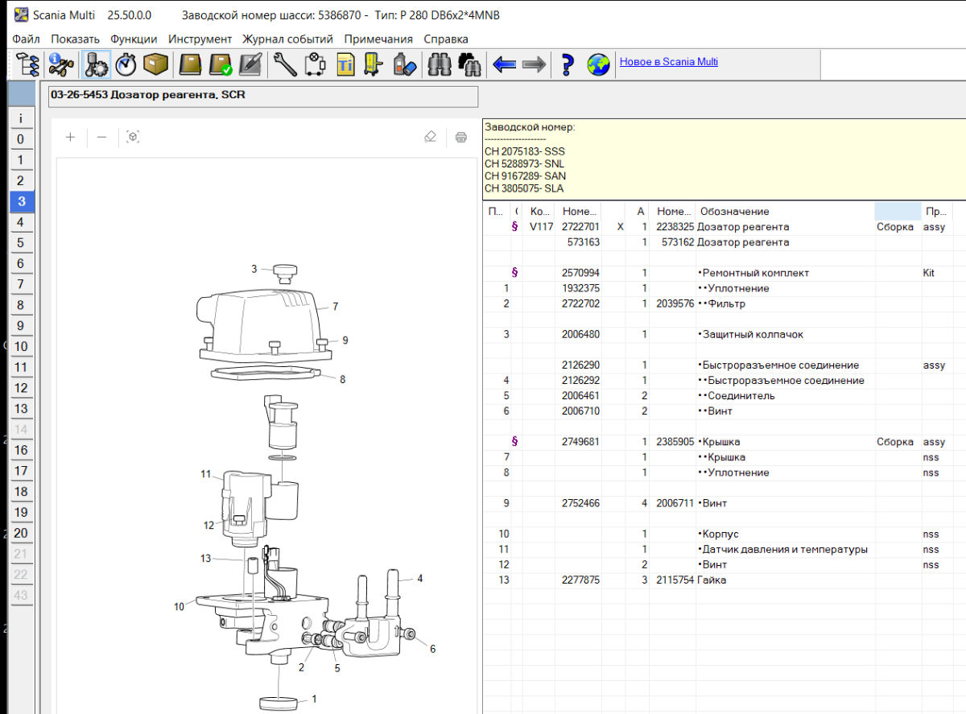966x714 pixels.
Task: Click the eraser icon above the diagram
Action: click(x=430, y=137)
